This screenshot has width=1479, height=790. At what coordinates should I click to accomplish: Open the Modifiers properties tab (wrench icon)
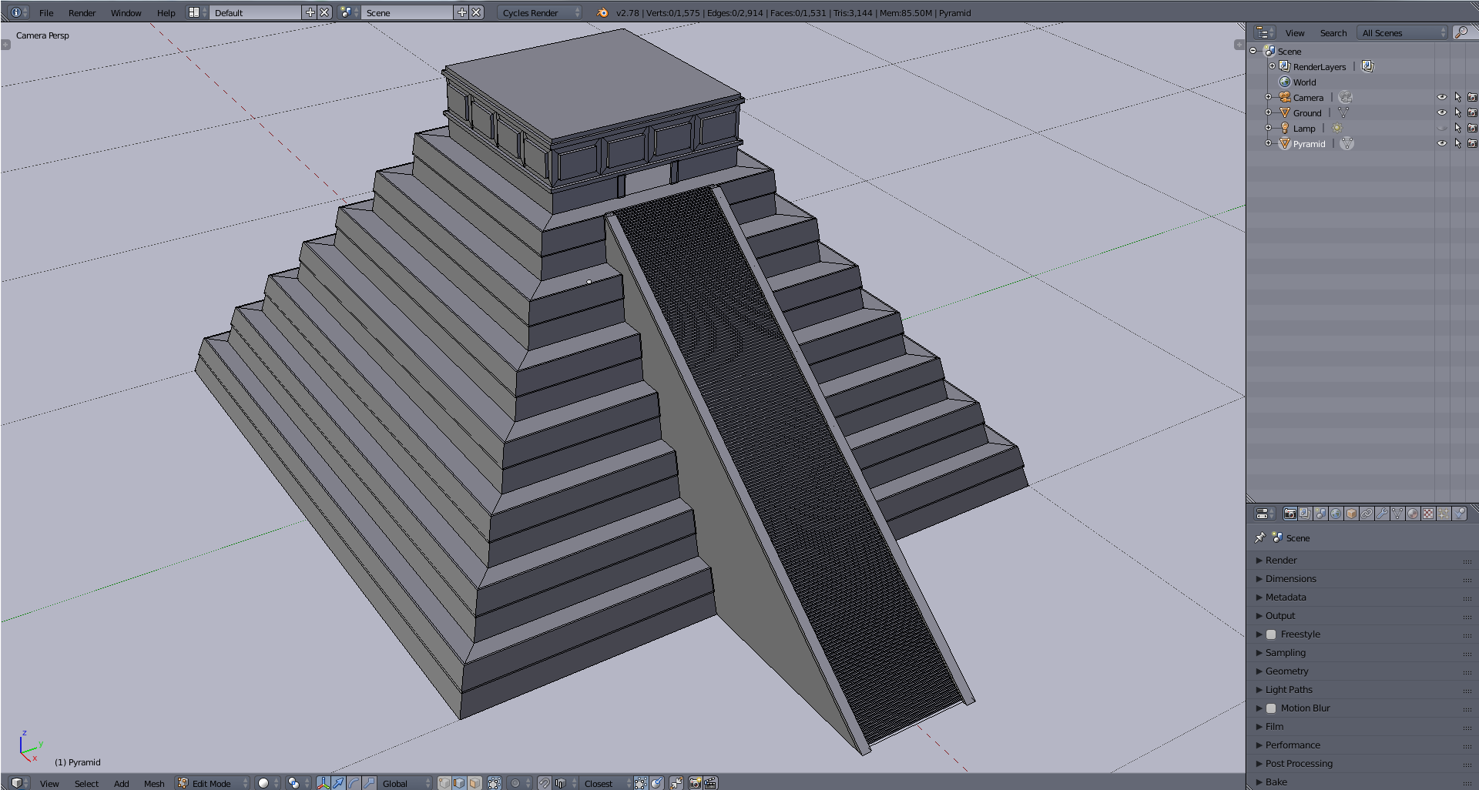[1382, 514]
